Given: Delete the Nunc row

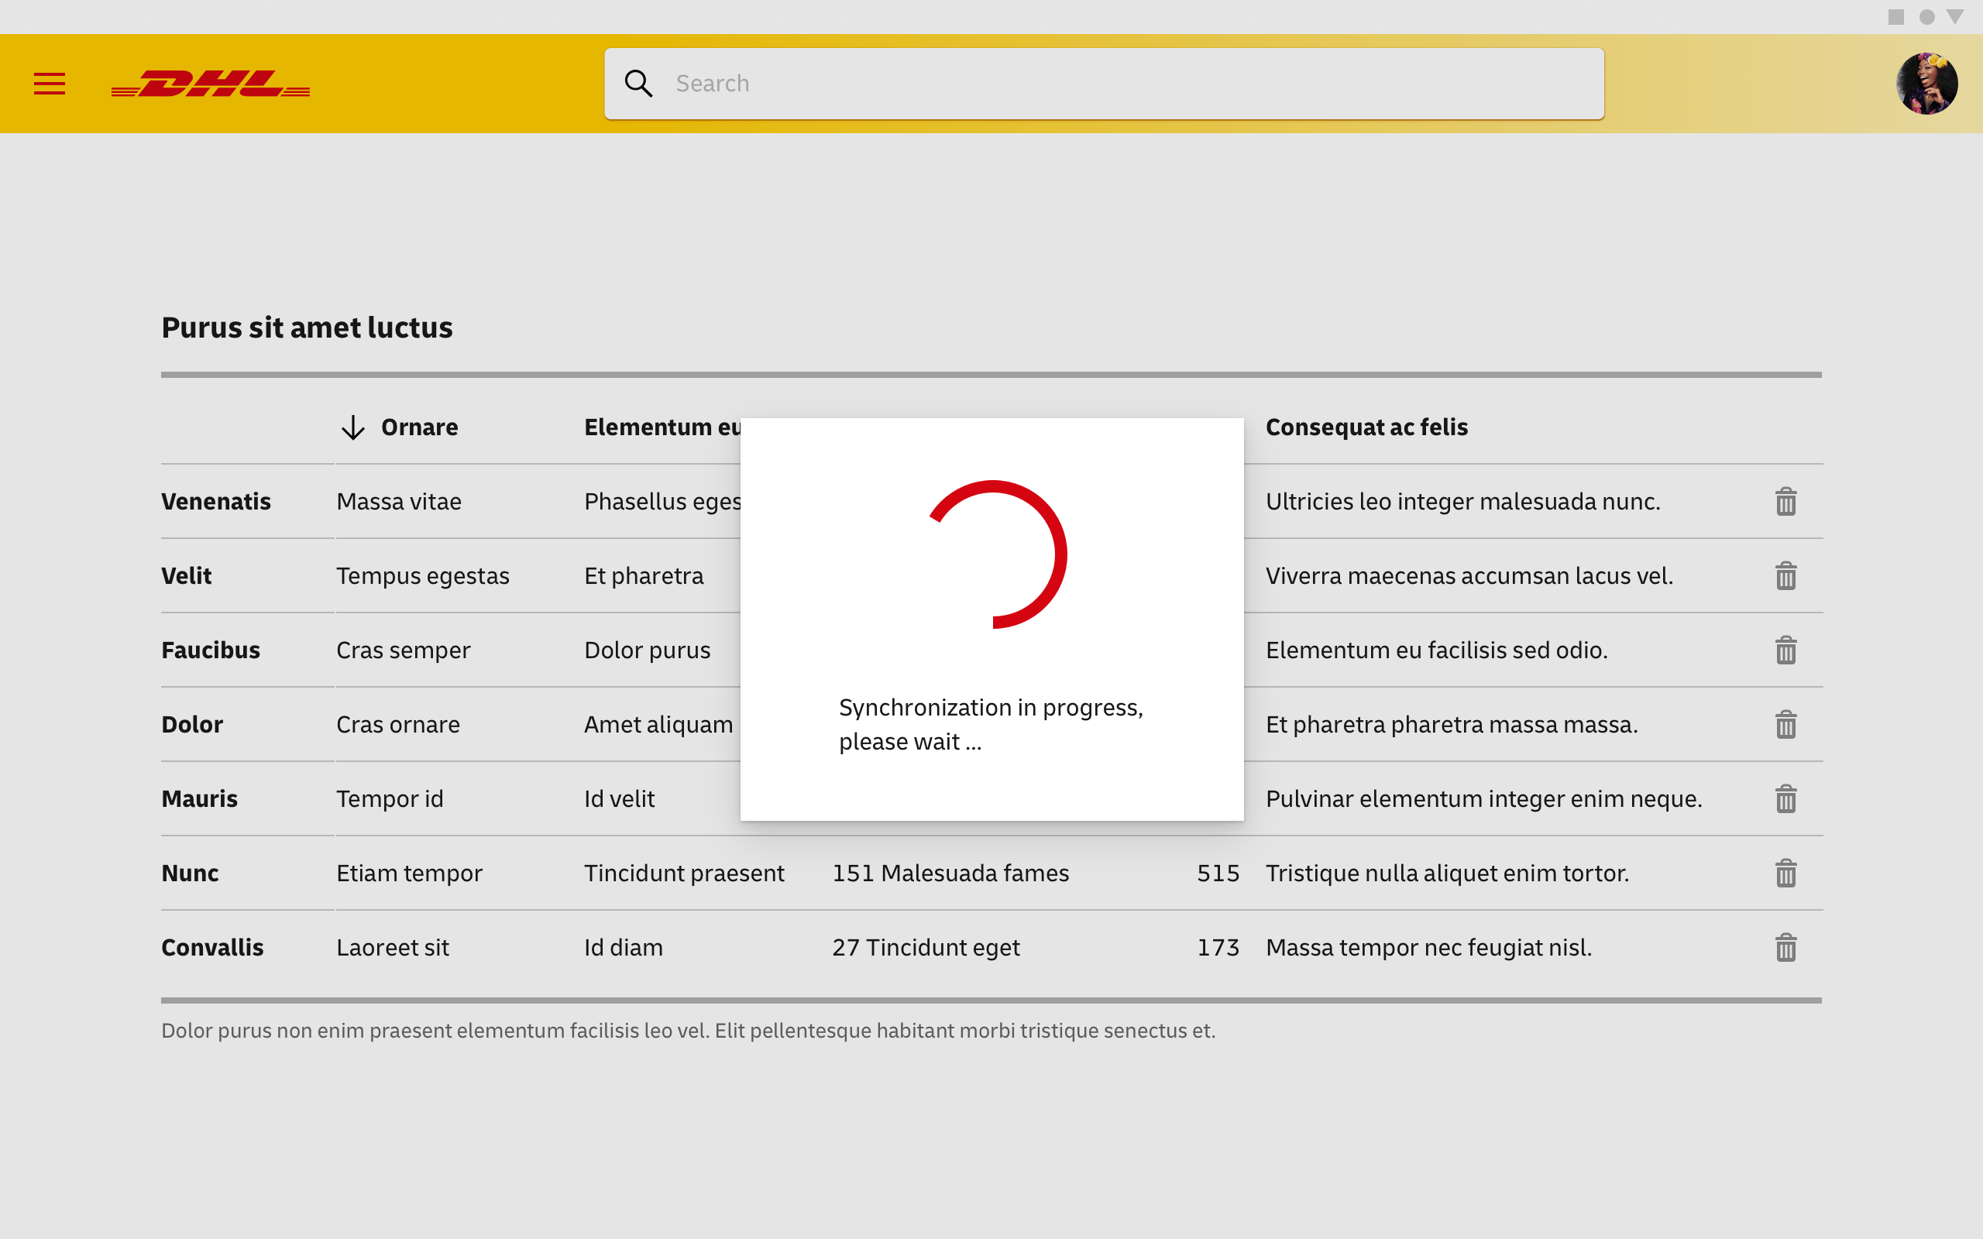Looking at the screenshot, I should pyautogui.click(x=1785, y=873).
